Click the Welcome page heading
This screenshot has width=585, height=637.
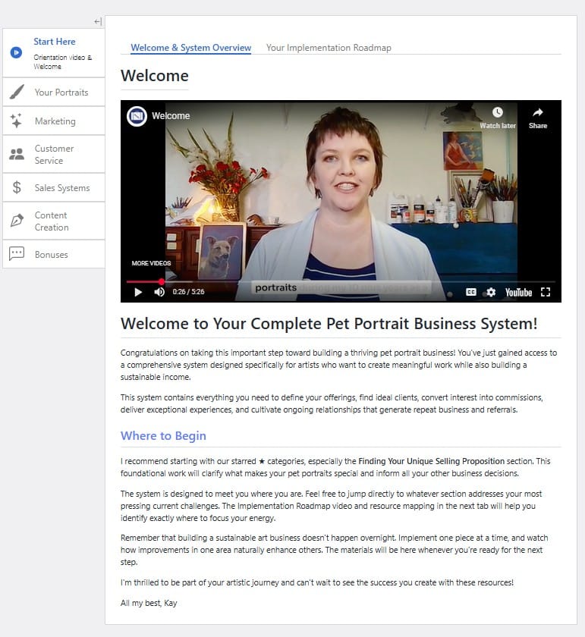click(x=155, y=76)
